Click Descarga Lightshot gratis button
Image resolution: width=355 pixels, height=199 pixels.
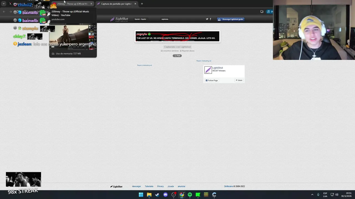click(231, 19)
